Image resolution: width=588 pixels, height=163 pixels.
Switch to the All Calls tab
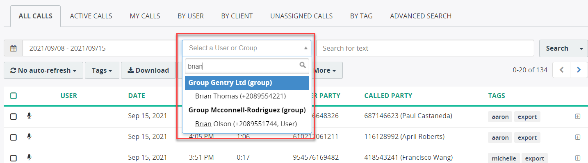pyautogui.click(x=35, y=16)
